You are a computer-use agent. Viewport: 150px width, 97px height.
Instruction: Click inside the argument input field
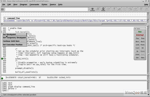pos(46,9)
